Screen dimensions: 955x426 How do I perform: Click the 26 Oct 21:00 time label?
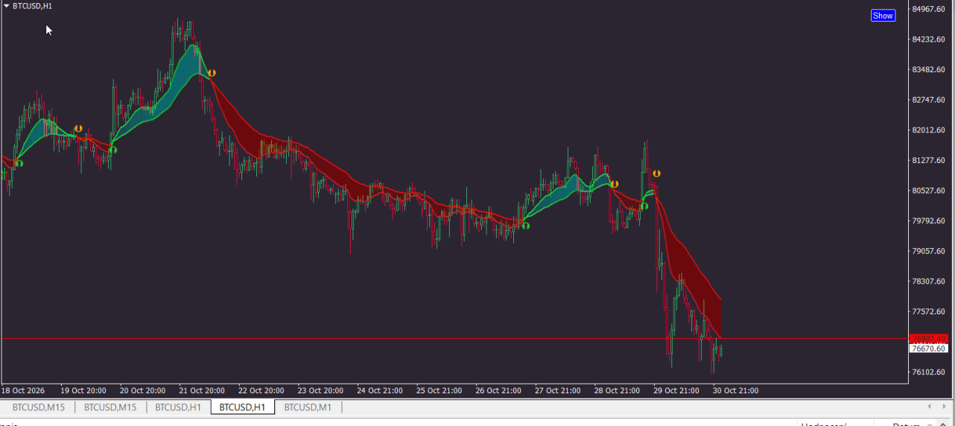(498, 390)
